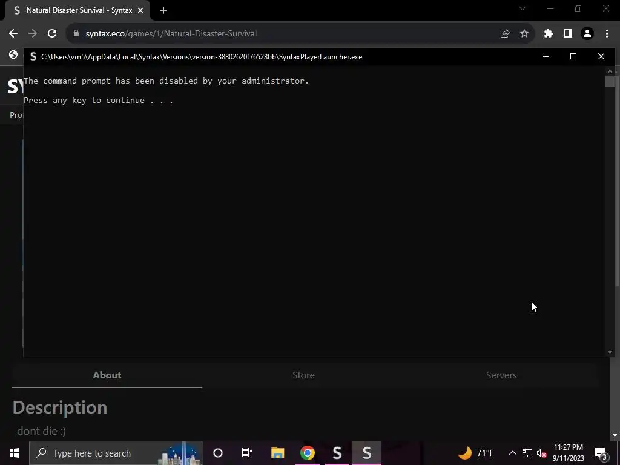Reload the Syntax game page
620x465 pixels.
coord(52,34)
